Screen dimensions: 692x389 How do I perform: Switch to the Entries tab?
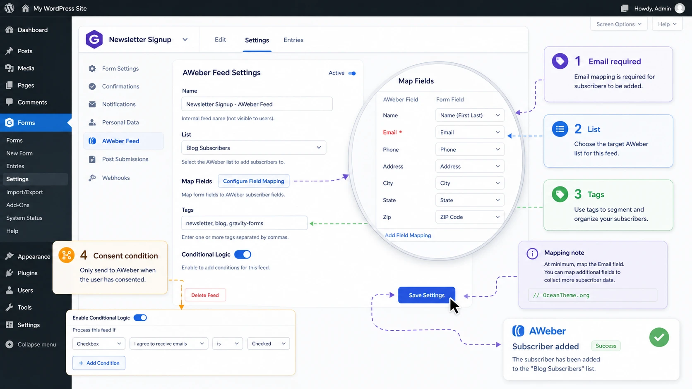coord(293,40)
